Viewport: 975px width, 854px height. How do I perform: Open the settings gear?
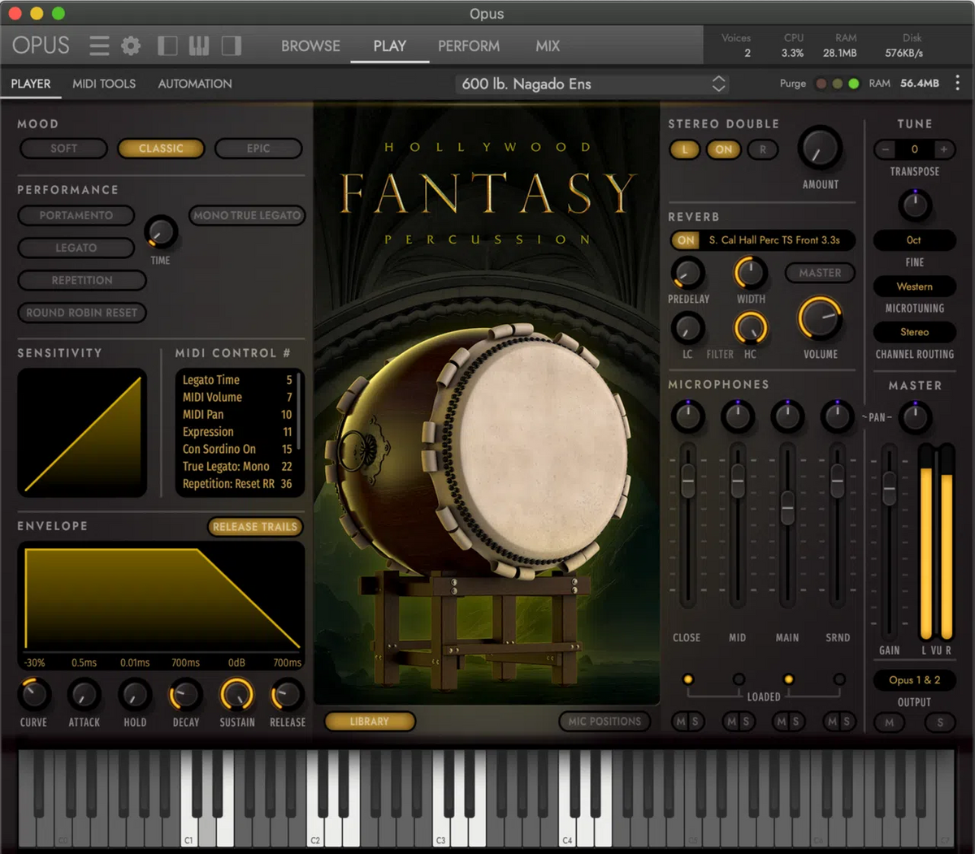[x=130, y=46]
